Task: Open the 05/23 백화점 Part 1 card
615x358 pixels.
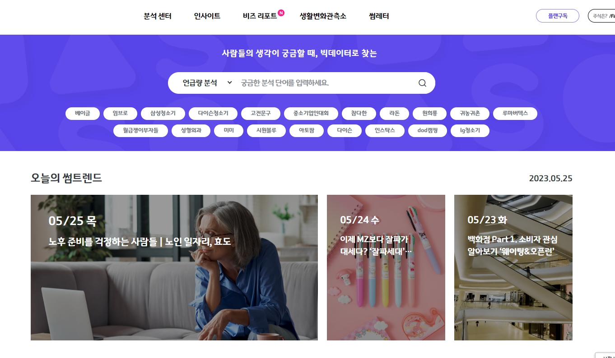Action: (x=513, y=267)
